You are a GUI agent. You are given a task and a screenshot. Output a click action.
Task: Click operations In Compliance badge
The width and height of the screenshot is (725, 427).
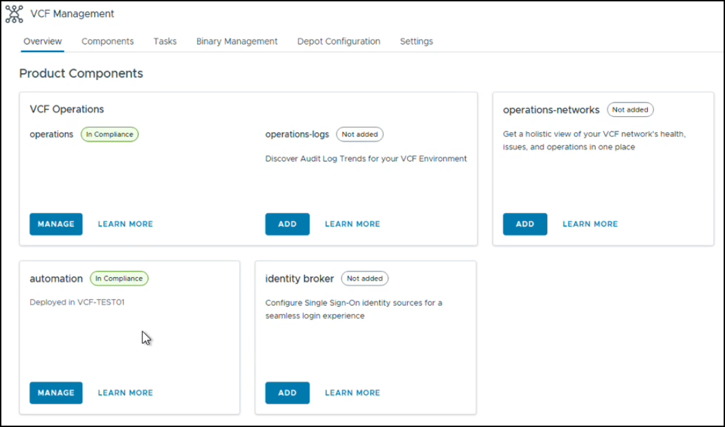tap(109, 134)
